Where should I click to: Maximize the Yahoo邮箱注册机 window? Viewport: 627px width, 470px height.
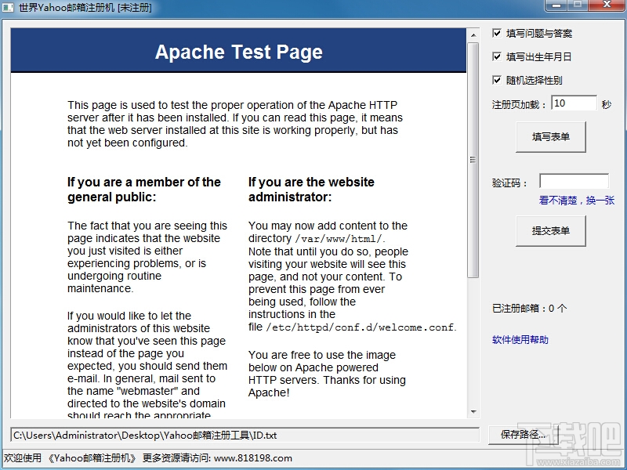(x=578, y=5)
